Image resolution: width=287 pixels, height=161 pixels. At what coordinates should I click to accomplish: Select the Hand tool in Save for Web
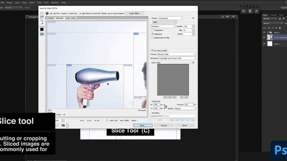(x=42, y=13)
